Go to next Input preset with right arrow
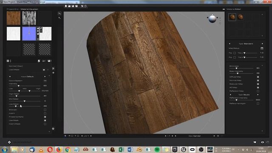 pyautogui.click(x=45, y=76)
